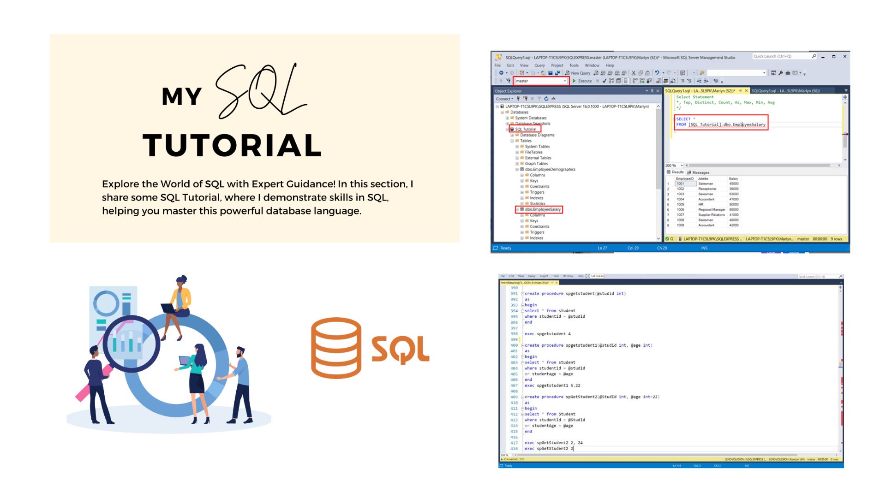886x498 pixels.
Task: Click the wrench Properties icon
Action: tap(780, 73)
